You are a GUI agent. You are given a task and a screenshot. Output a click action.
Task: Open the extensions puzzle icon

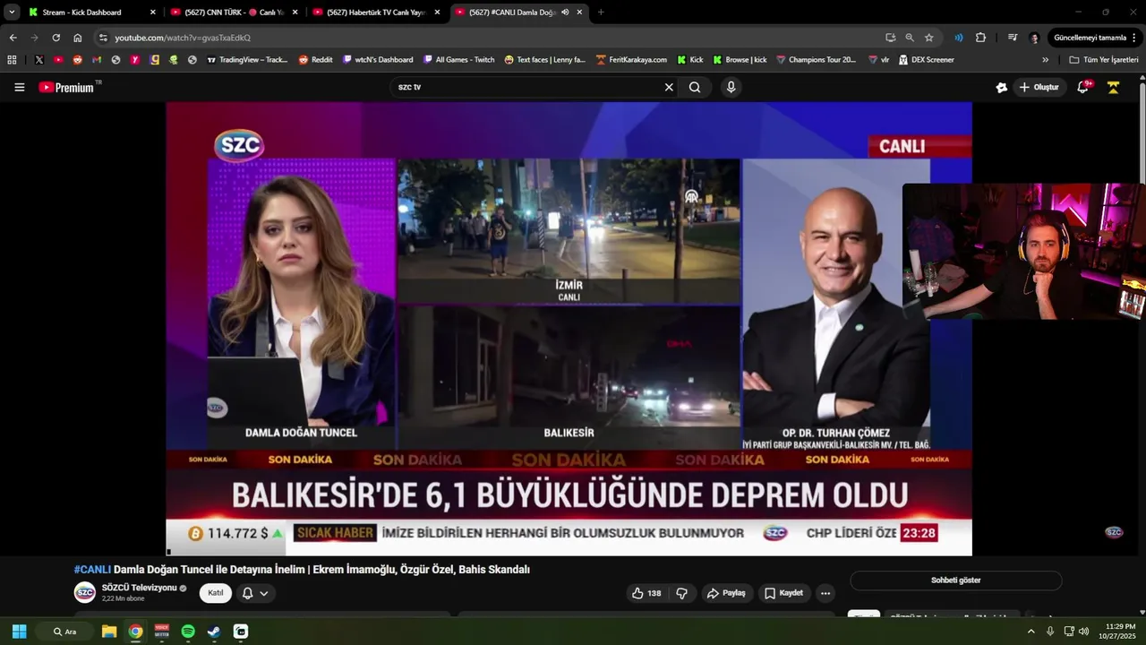pos(980,38)
